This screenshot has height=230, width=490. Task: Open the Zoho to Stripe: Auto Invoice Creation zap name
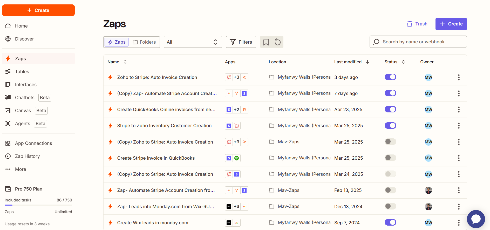tap(157, 77)
